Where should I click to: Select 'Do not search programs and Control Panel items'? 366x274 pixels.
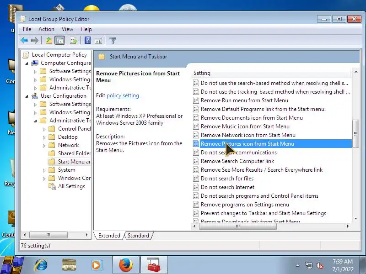pos(259,196)
